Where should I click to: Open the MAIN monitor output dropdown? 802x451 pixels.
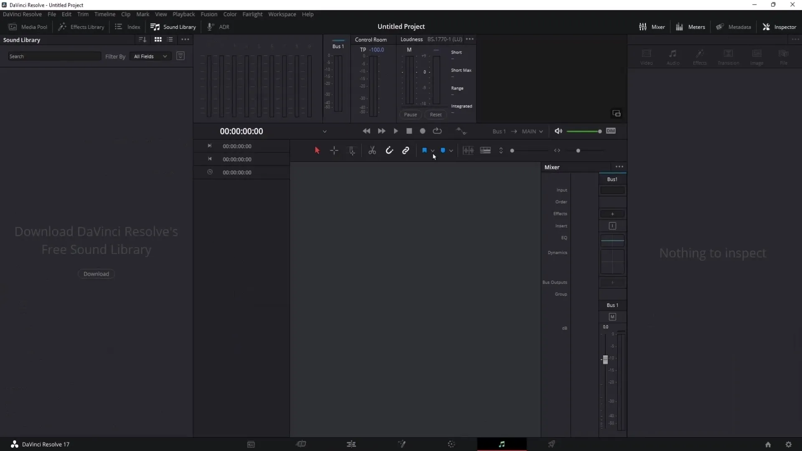coord(533,132)
